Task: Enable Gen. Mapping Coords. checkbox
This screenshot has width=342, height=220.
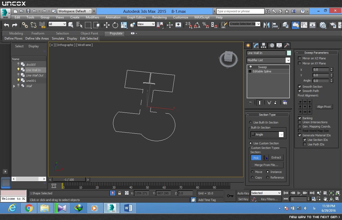Action: (x=300, y=126)
